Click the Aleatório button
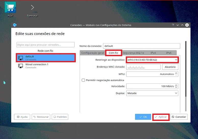Screen dimensions: 198x139 170,67
